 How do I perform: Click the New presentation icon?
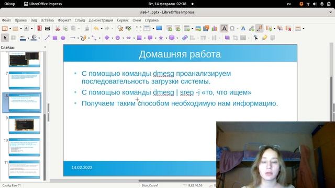[x=5, y=28]
